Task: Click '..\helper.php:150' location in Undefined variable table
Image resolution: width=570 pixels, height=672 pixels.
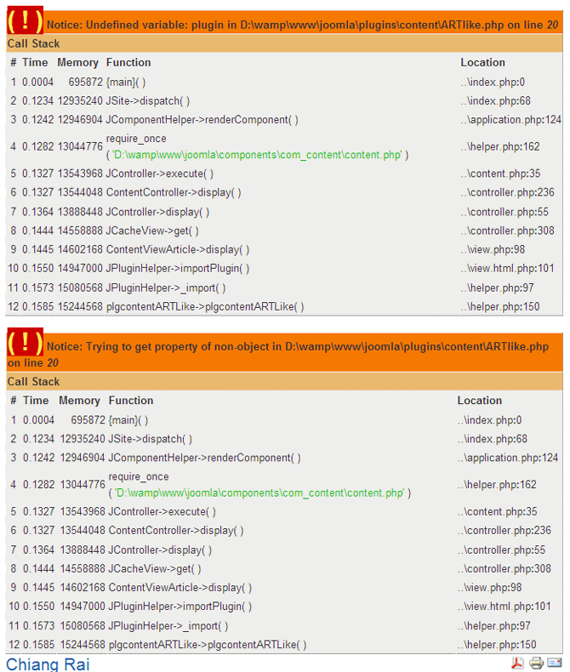Action: pos(500,306)
